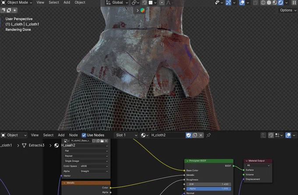
Task: Choose the extend-selection mode icon
Action: pos(9,10)
